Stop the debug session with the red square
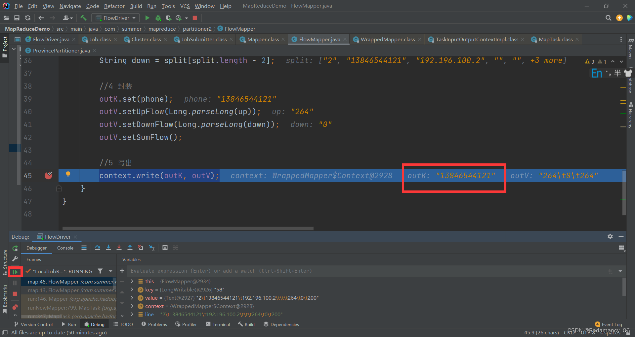 pyautogui.click(x=15, y=294)
